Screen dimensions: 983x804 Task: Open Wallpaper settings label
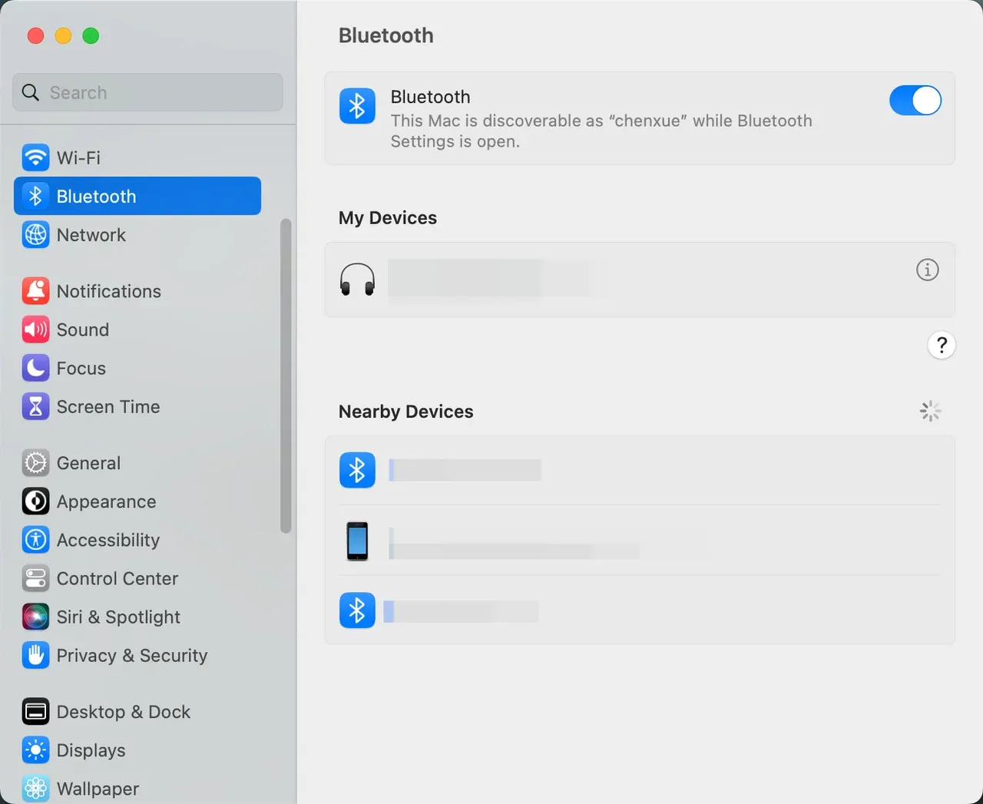click(x=98, y=789)
